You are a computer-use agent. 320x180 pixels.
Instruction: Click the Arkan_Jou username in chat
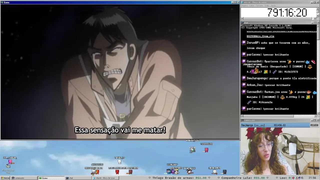point(254,85)
